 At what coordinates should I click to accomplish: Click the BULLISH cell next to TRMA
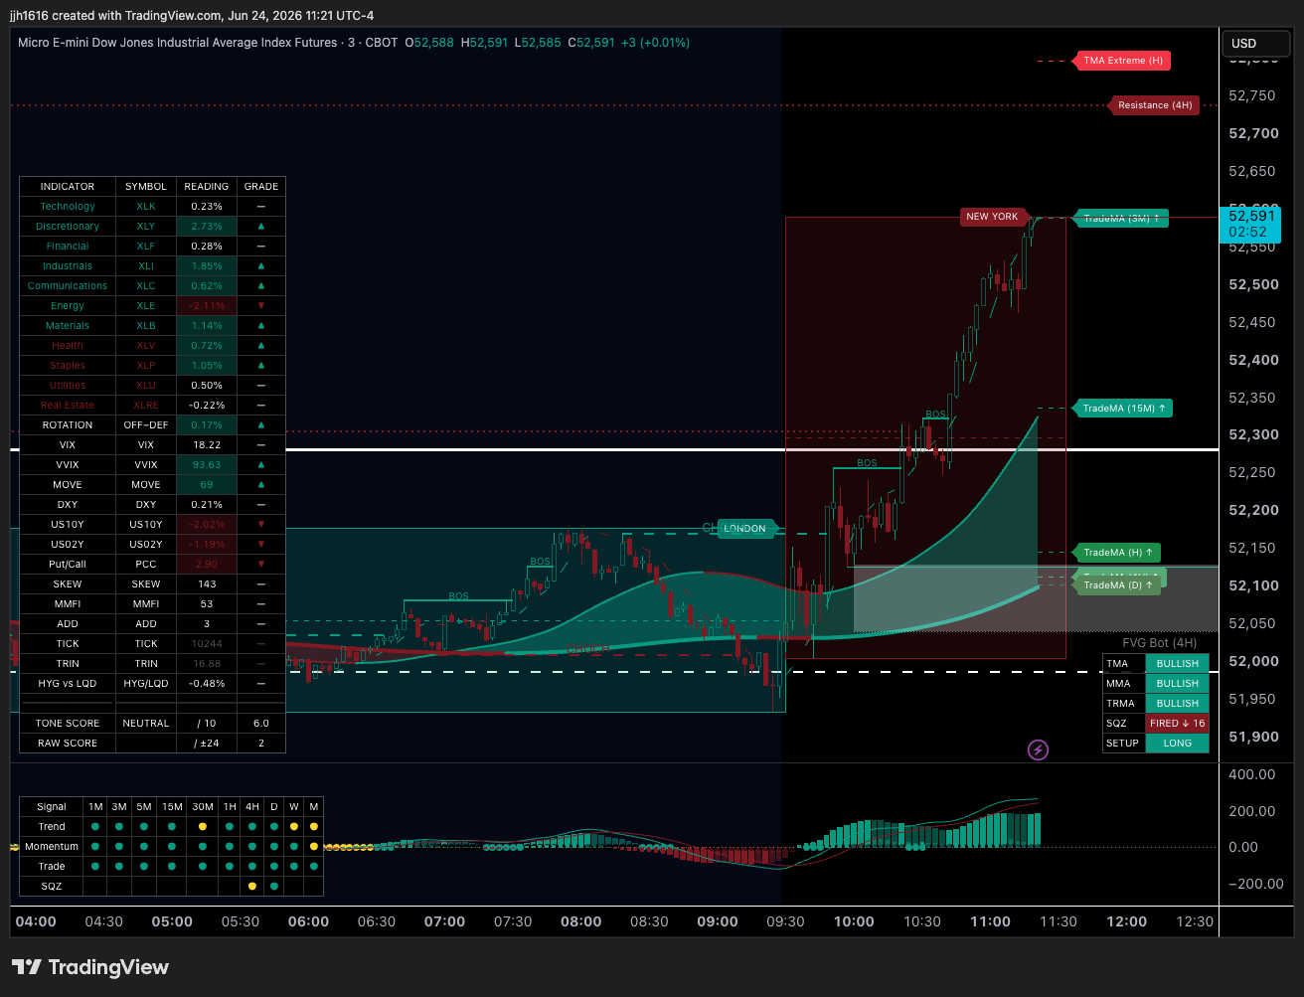[1177, 703]
